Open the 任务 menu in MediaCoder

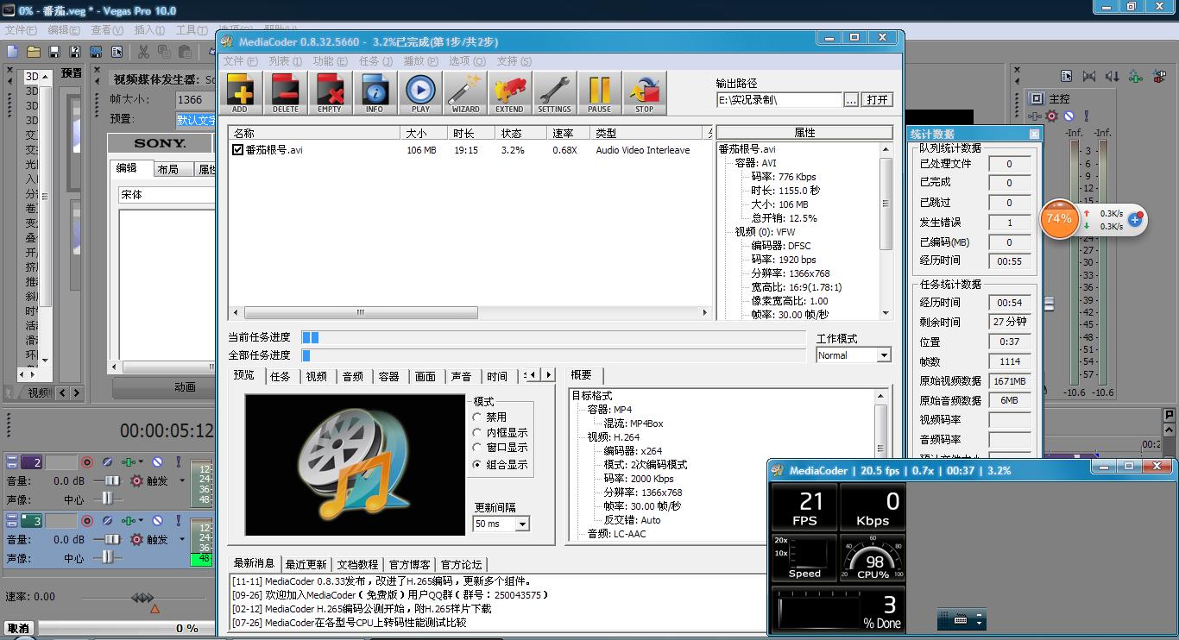point(375,61)
